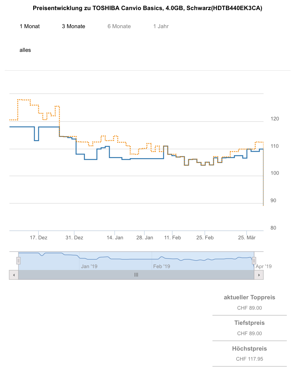Screen dimensions: 292x374
Task: Grab the navigator's left range handle
Action: [x=18, y=261]
